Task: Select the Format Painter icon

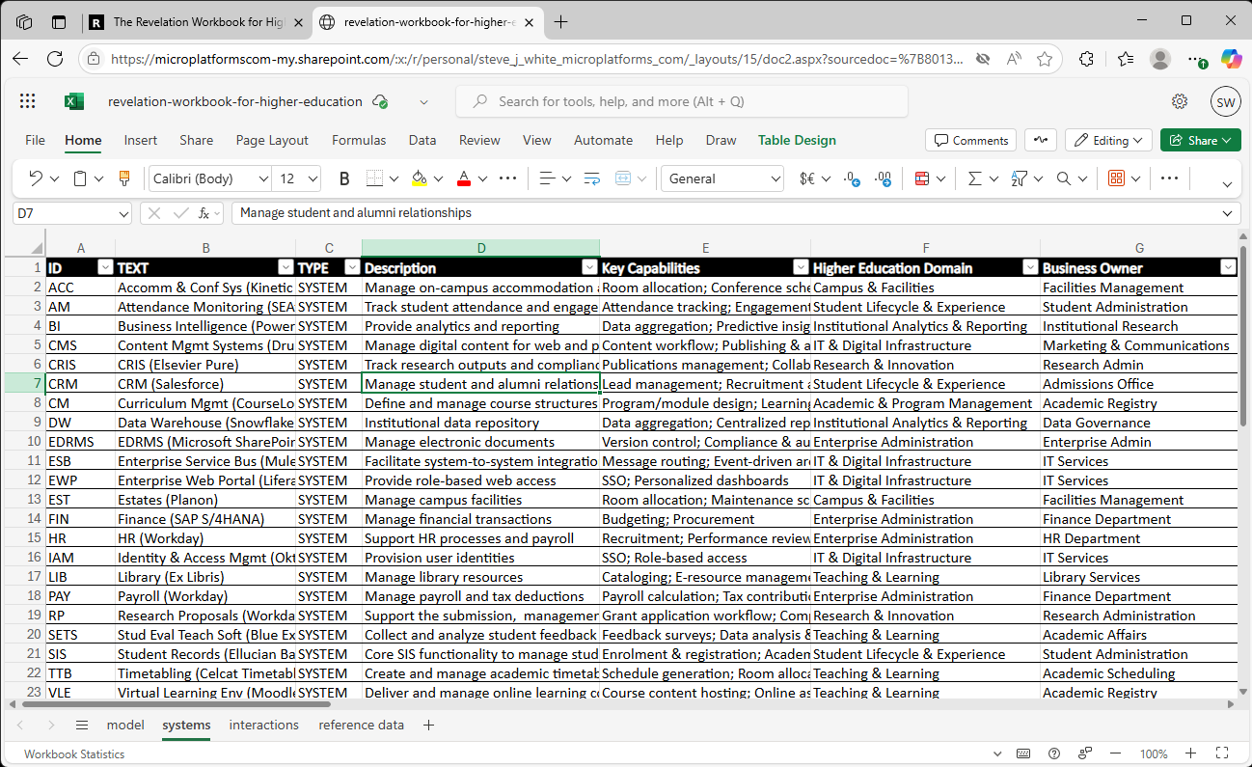Action: 123,178
